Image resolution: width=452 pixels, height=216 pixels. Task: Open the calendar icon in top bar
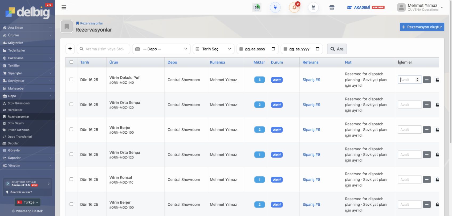click(313, 7)
